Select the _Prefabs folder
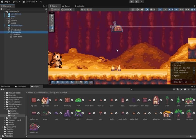 [10, 129]
